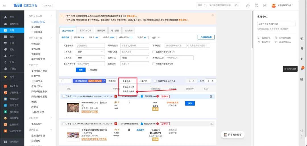307x146 pixels.
Task: Open 生意参谋 app in sidebar
Action: click(12, 124)
